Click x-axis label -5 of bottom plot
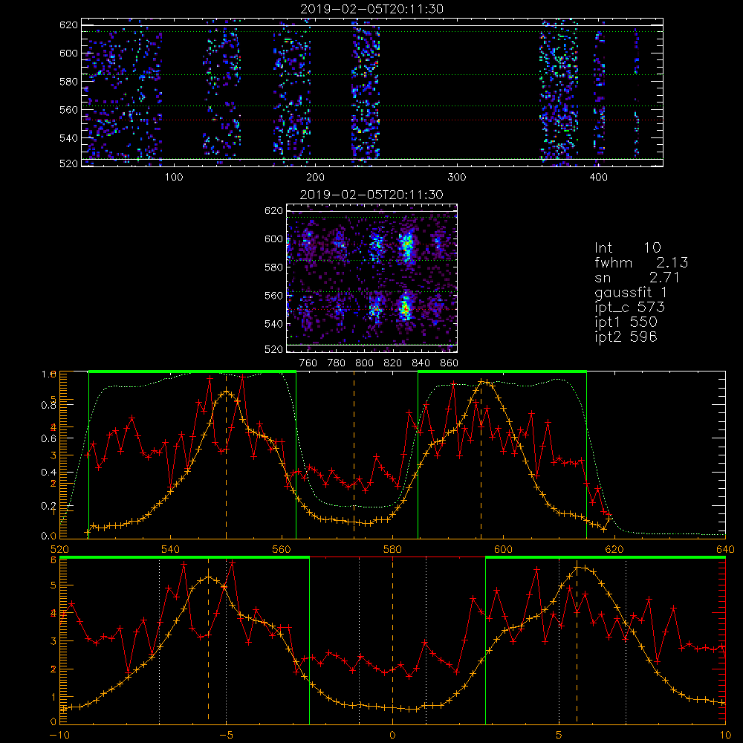743x743 pixels. tap(226, 735)
